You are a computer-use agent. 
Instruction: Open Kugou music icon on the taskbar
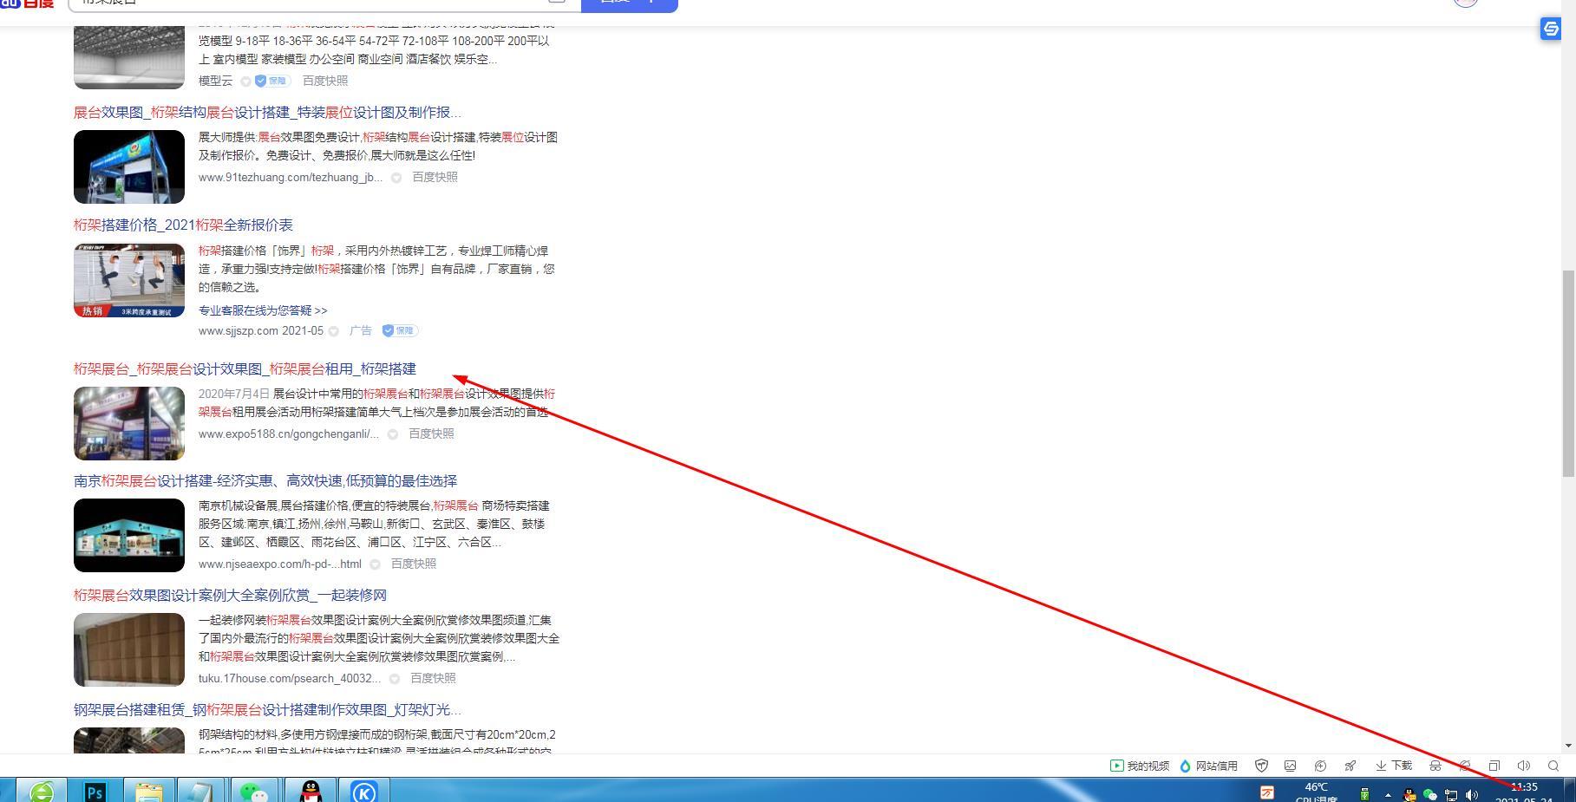click(363, 791)
